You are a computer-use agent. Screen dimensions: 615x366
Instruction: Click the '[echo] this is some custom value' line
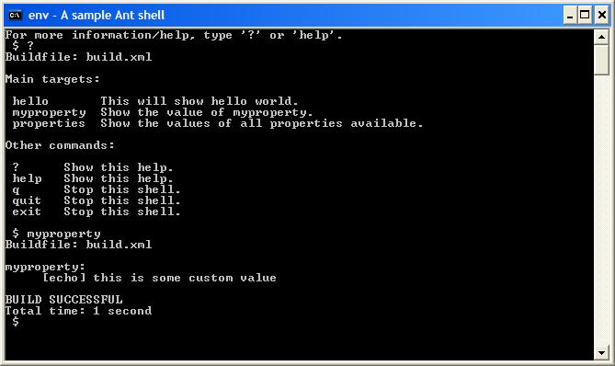(x=160, y=278)
